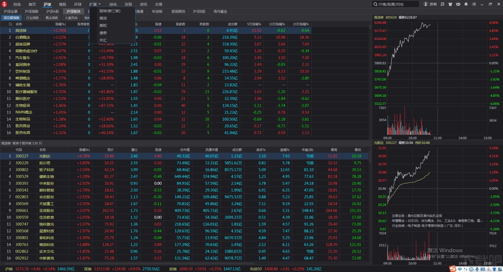Image resolution: width=503 pixels, height=272 pixels.
Task: Open the notification bell icon
Action: [x=466, y=4]
